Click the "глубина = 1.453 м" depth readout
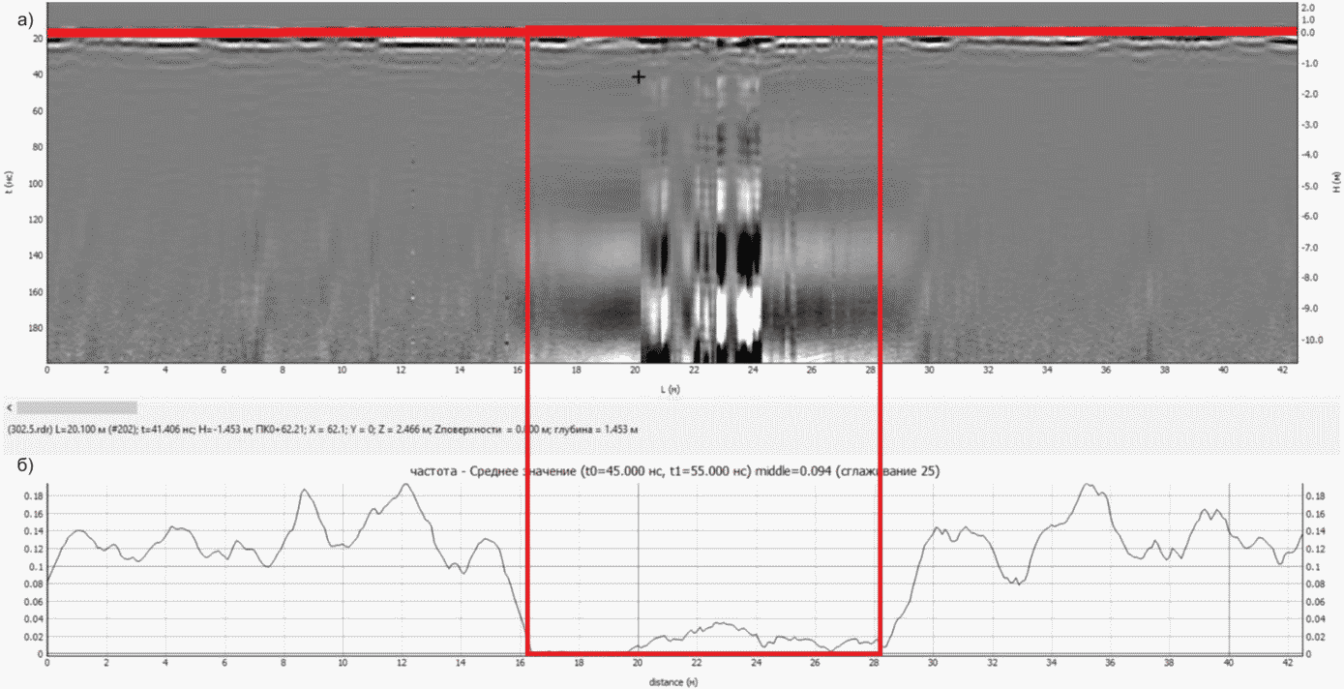Screen dimensions: 1344x689 click(598, 429)
